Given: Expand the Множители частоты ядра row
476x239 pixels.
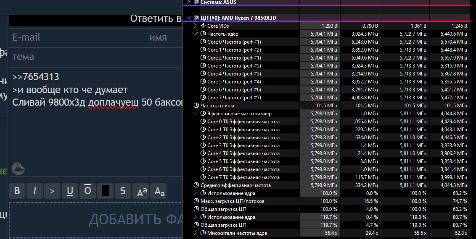Looking at the screenshot, I should point(195,233).
